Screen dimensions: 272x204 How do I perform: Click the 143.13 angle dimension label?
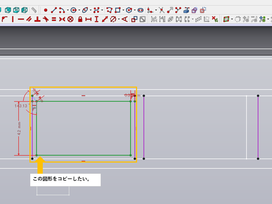click(20, 106)
